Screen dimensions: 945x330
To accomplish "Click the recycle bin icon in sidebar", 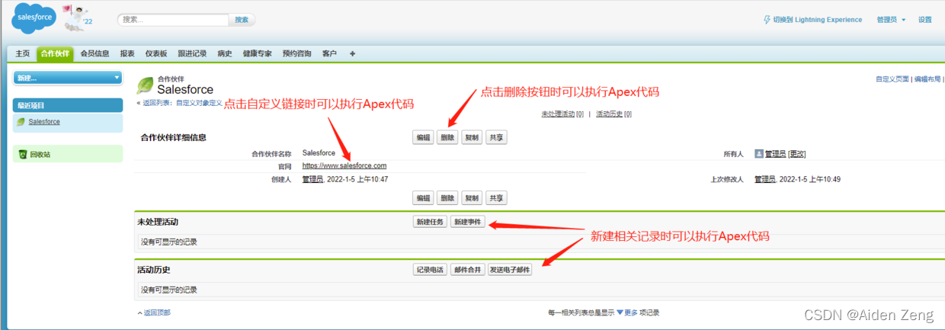I will tap(22, 155).
